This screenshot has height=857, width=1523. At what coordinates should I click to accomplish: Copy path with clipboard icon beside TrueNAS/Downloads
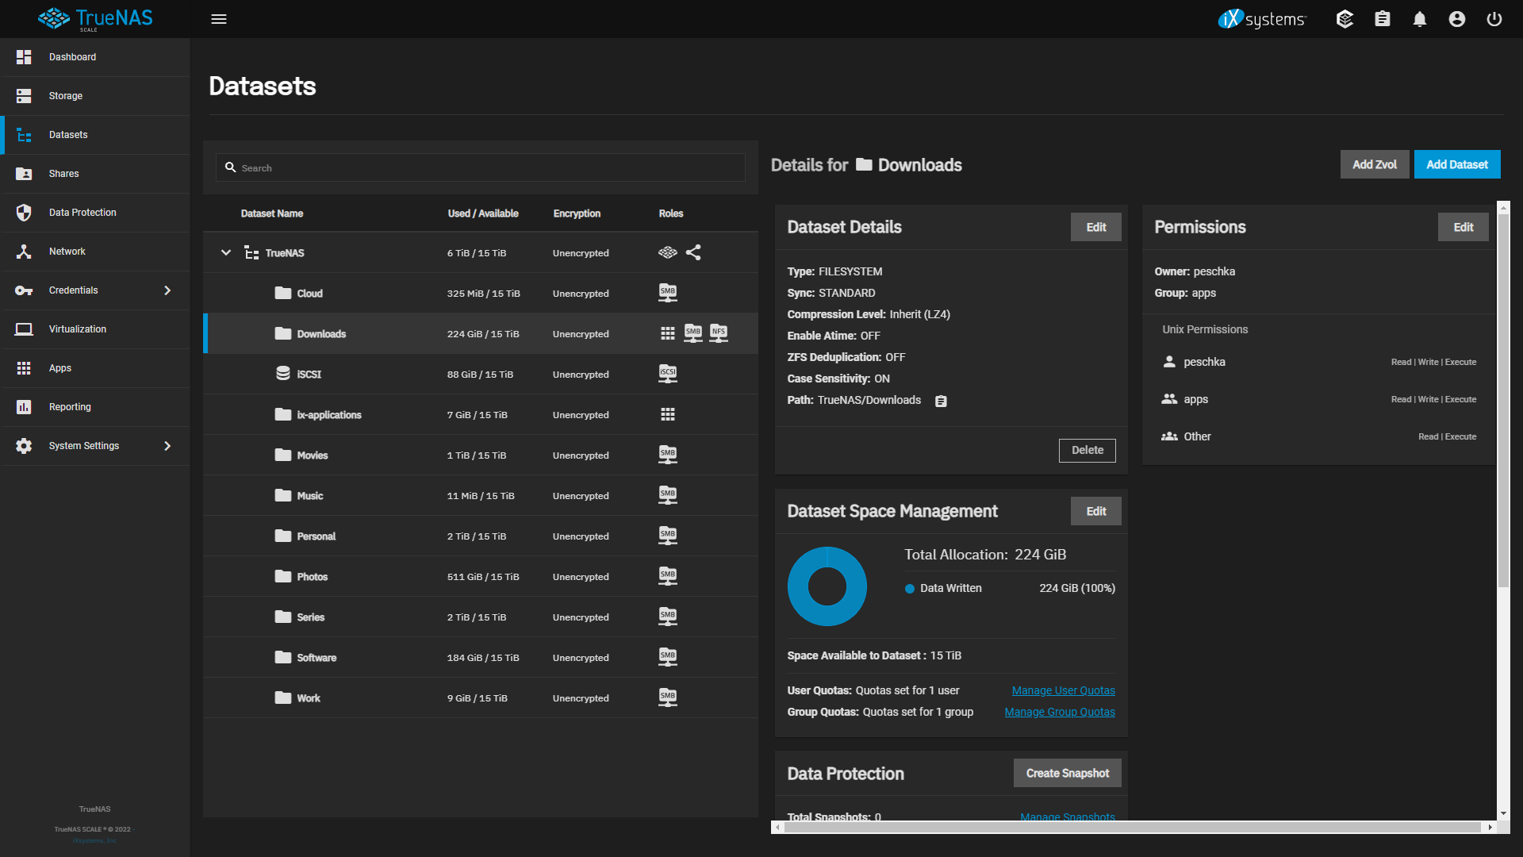tap(941, 402)
